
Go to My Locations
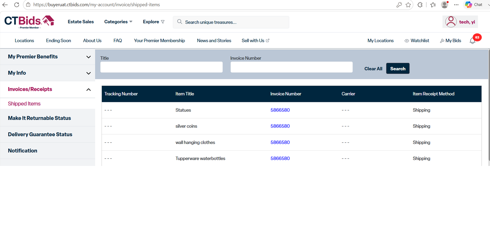380,40
